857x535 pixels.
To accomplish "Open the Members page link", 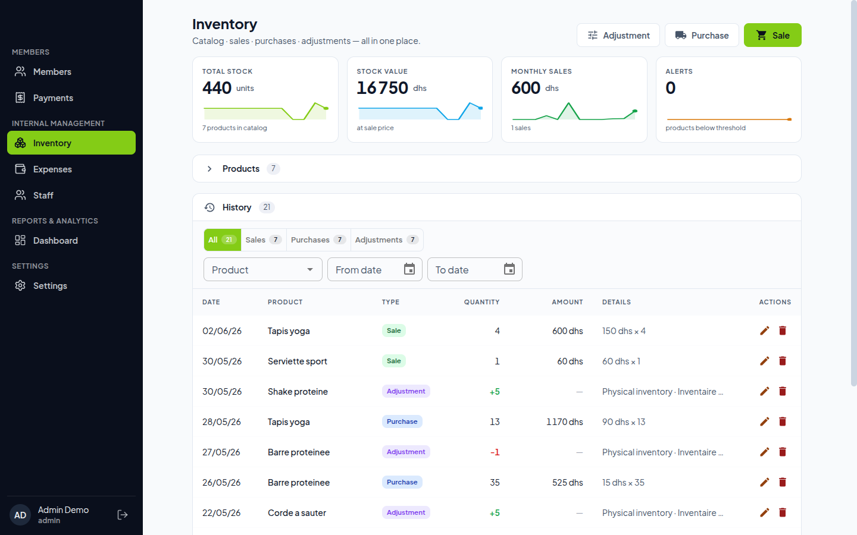I will click(x=71, y=71).
